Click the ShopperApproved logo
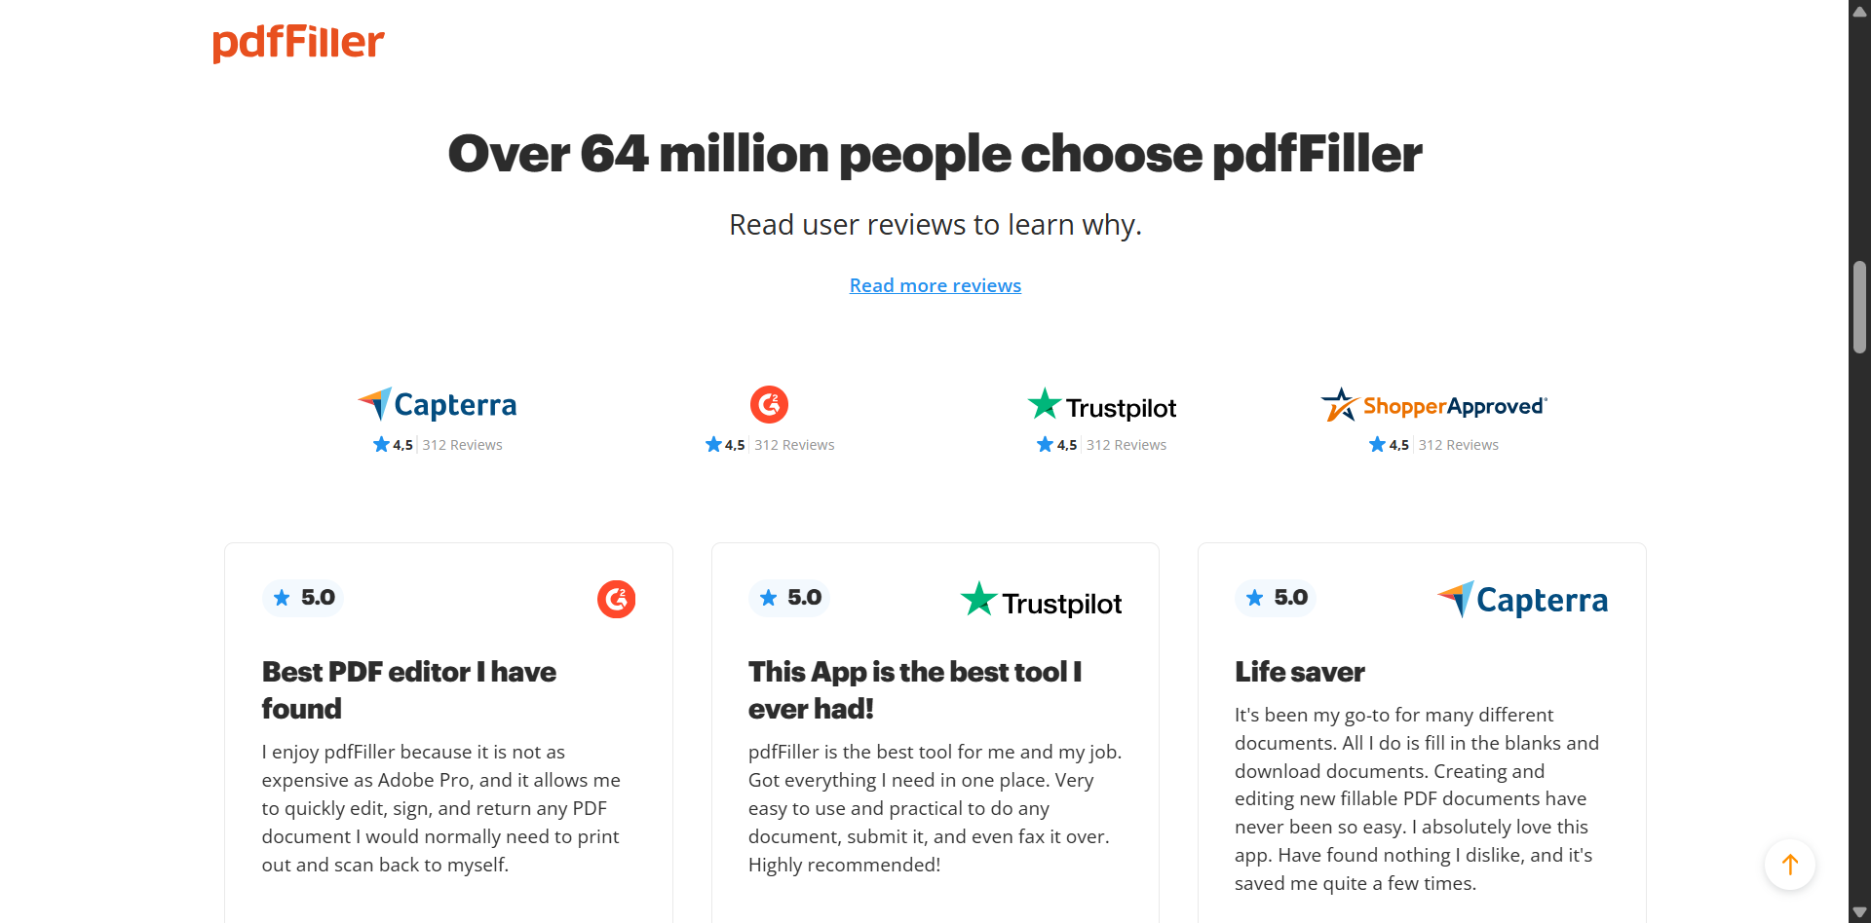The width and height of the screenshot is (1871, 923). pyautogui.click(x=1433, y=405)
